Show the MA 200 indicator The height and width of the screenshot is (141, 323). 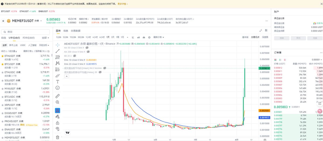[88, 52]
